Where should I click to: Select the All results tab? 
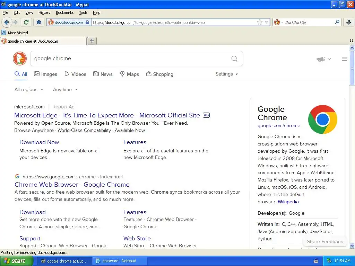tap(21, 74)
